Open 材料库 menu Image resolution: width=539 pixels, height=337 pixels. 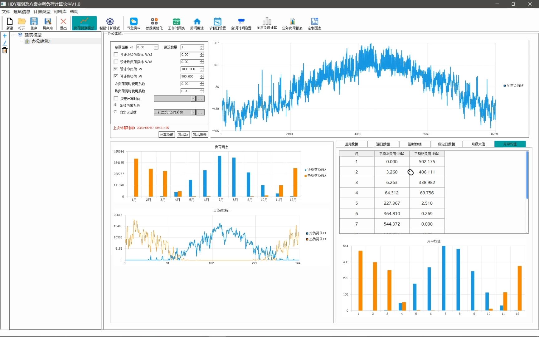pos(60,12)
